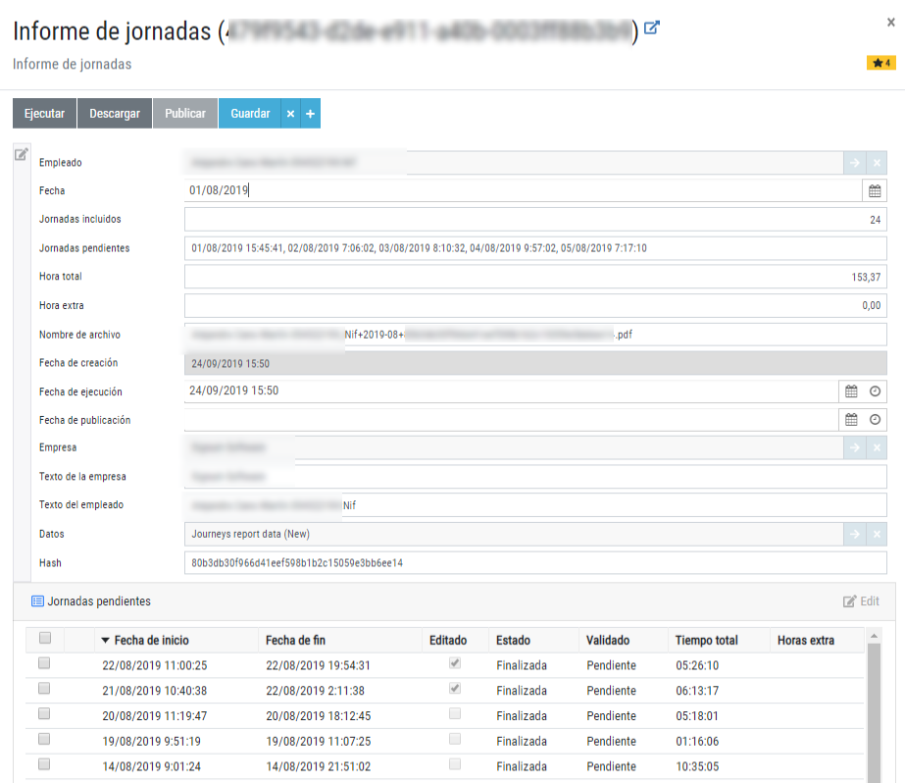The image size is (905, 783).
Task: Click end date 22/08/2019 19:54:31
Action: tap(318, 666)
